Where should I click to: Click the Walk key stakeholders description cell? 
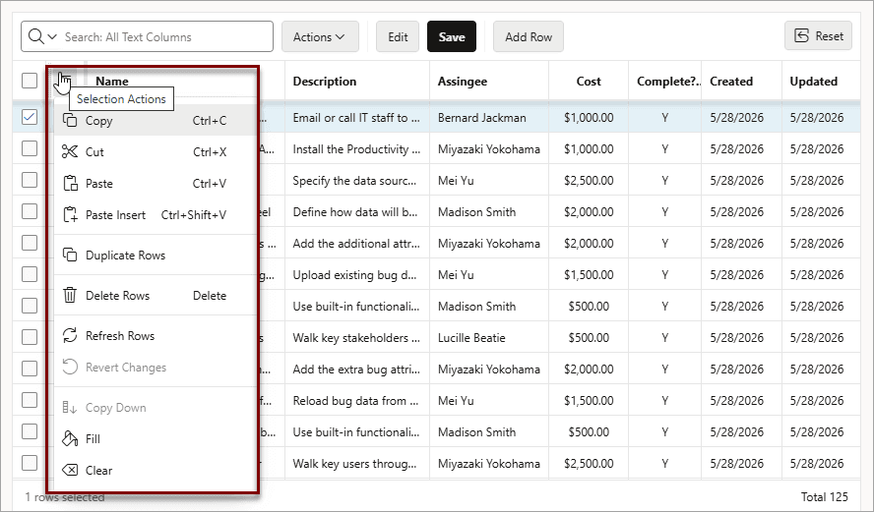point(356,338)
